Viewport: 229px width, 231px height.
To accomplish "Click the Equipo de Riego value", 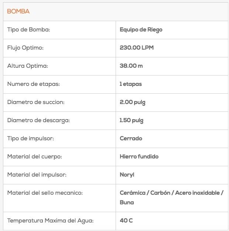I will [141, 30].
